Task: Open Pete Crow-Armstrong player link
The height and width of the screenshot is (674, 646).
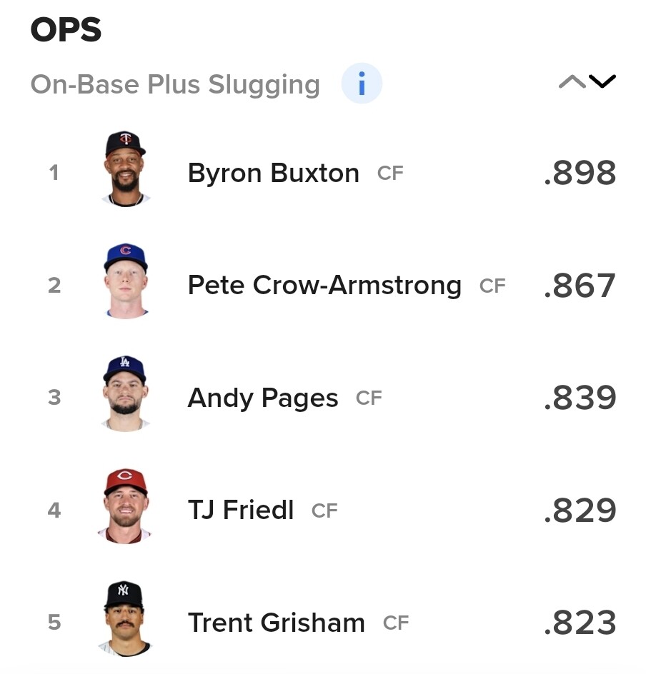Action: (324, 286)
